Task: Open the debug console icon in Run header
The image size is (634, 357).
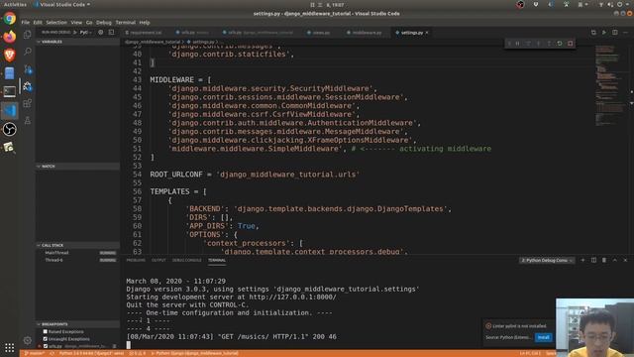Action: coord(111,33)
